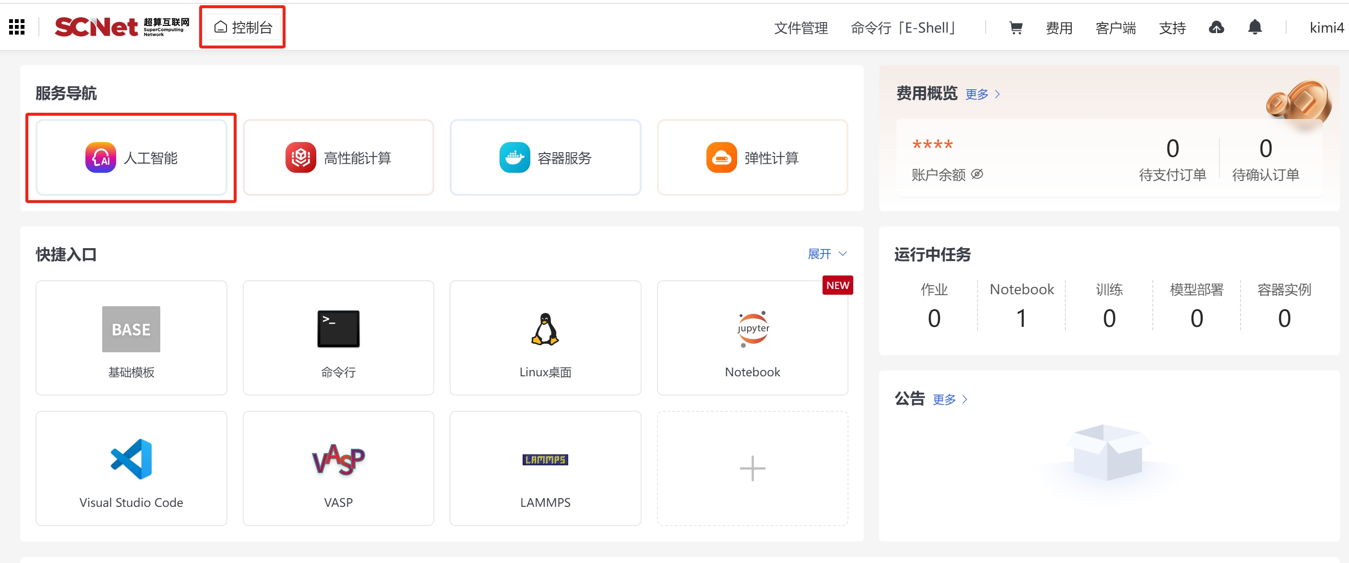The image size is (1349, 563).
Task: Open the VASP application shortcut
Action: (338, 467)
